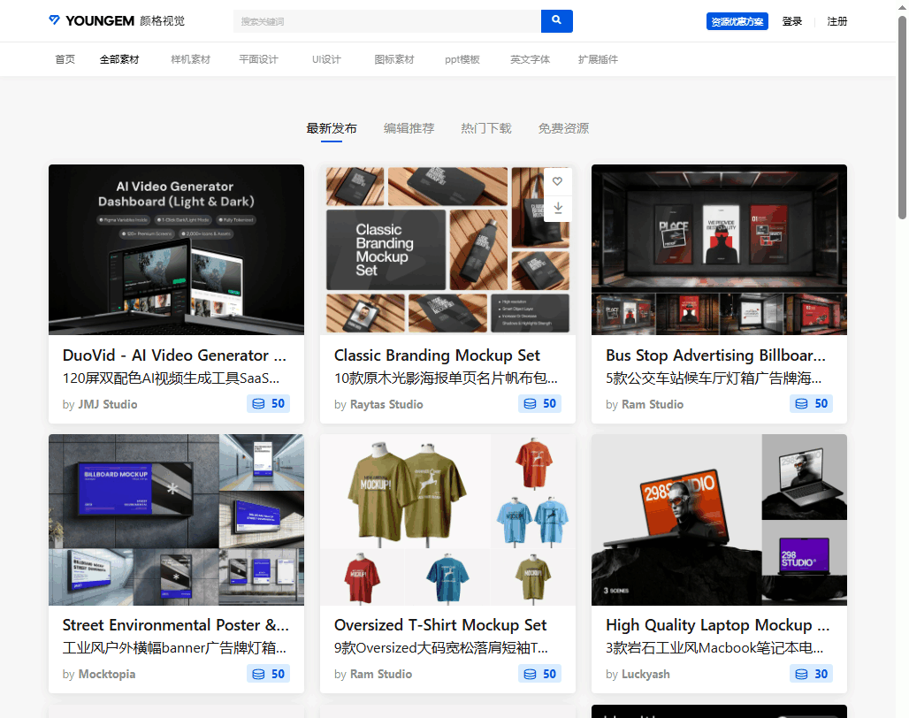This screenshot has height=718, width=909.
Task: Open the Street Environmental Poster thumbnail
Action: point(176,519)
